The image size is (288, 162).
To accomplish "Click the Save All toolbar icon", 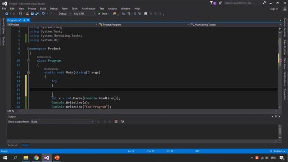I will (x=37, y=14).
